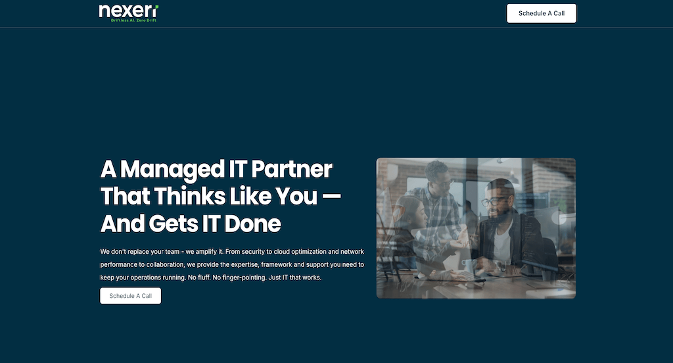The image size is (673, 363).
Task: Click the green tagline beneath the logo
Action: click(133, 20)
